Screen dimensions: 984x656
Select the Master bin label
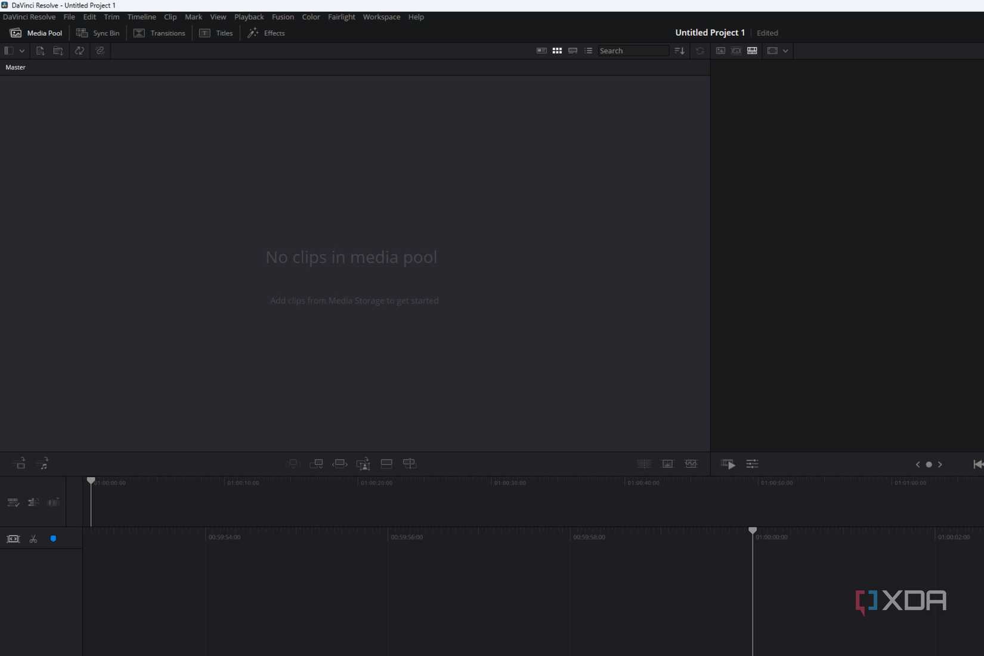pos(16,67)
